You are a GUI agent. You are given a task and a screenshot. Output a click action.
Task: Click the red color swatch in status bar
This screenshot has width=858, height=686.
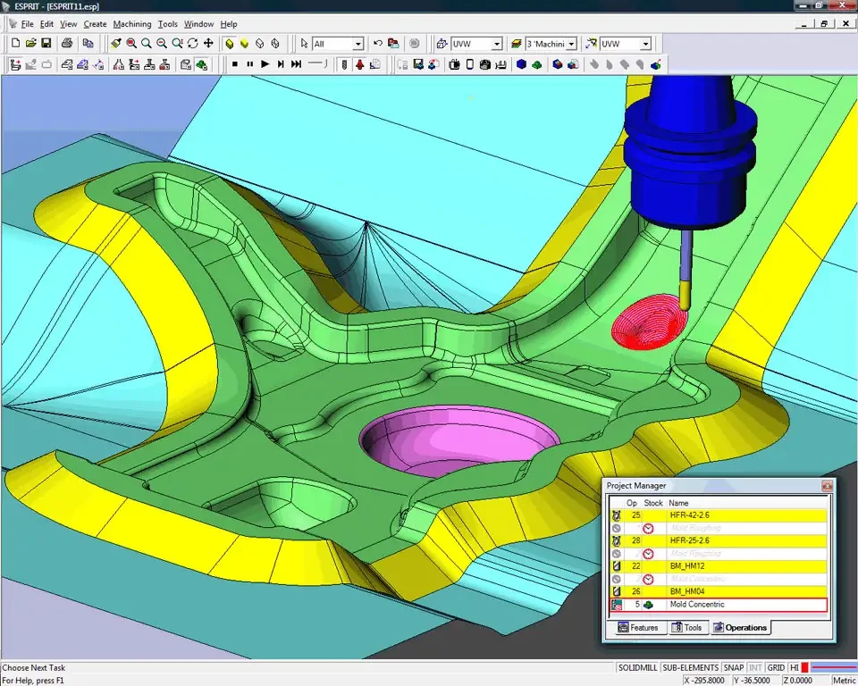pyautogui.click(x=805, y=667)
